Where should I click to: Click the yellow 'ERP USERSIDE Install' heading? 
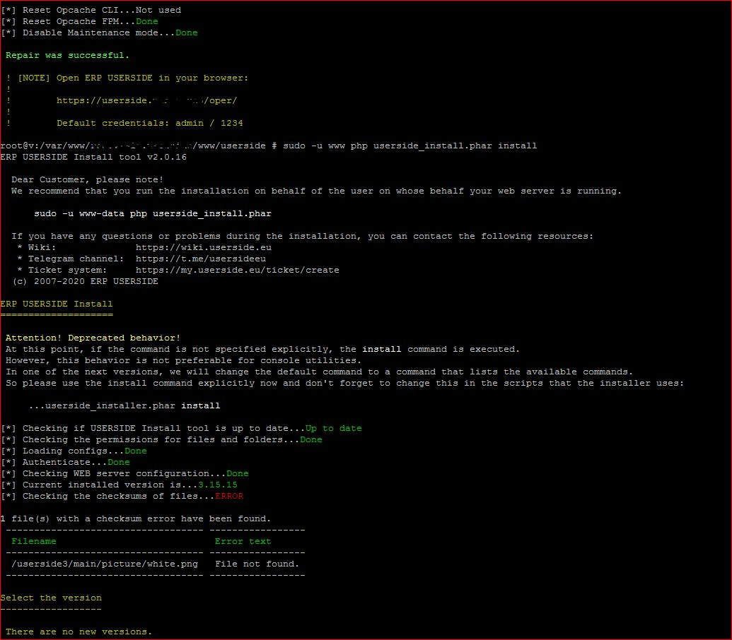(57, 304)
